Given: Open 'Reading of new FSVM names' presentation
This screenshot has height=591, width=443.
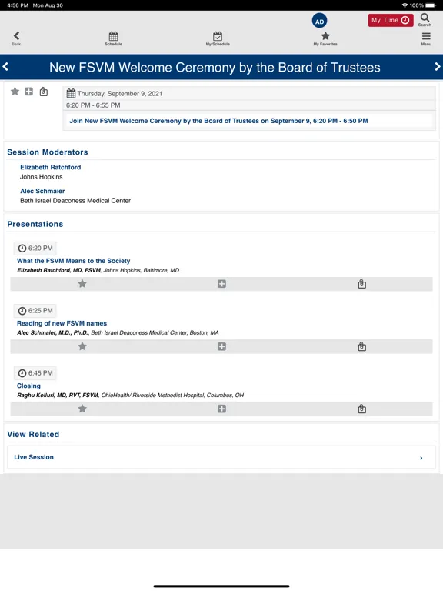Looking at the screenshot, I should pos(62,323).
